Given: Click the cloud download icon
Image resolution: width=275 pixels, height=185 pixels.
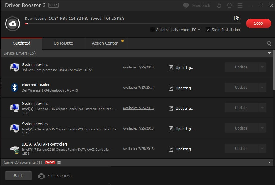Looking at the screenshot, I should (x=13, y=23).
